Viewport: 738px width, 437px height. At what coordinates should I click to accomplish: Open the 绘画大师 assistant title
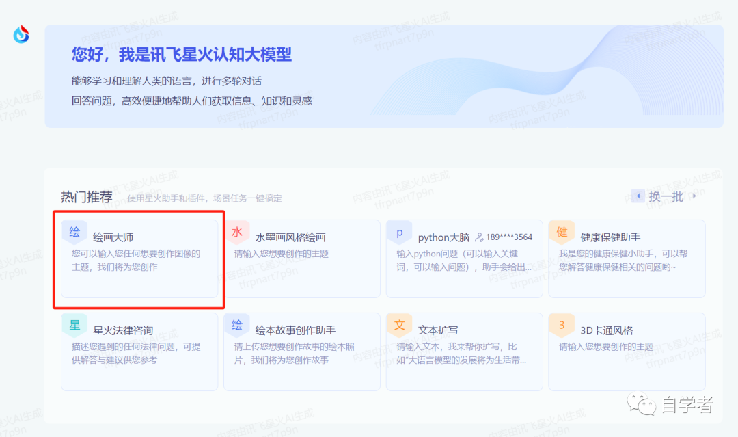(x=113, y=237)
